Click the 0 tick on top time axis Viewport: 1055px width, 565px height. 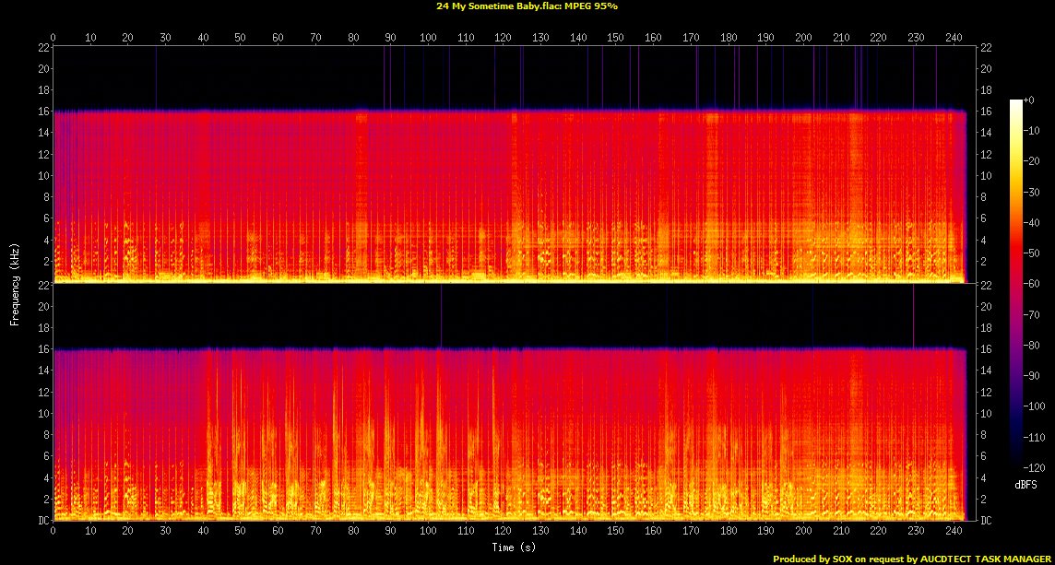(53, 38)
